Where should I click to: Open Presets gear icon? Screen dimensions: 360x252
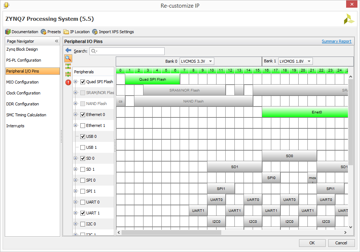coord(43,32)
